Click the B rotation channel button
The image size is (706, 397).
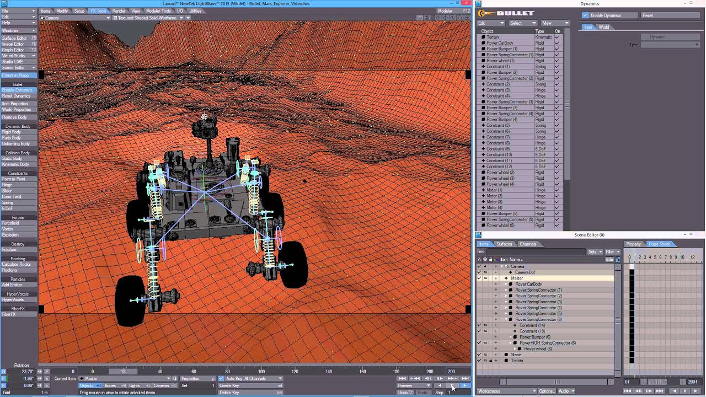coord(3,385)
